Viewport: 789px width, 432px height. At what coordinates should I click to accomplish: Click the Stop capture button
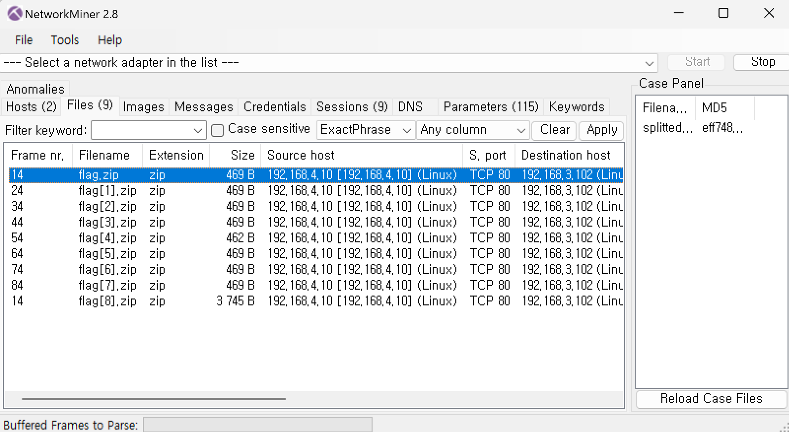click(762, 62)
